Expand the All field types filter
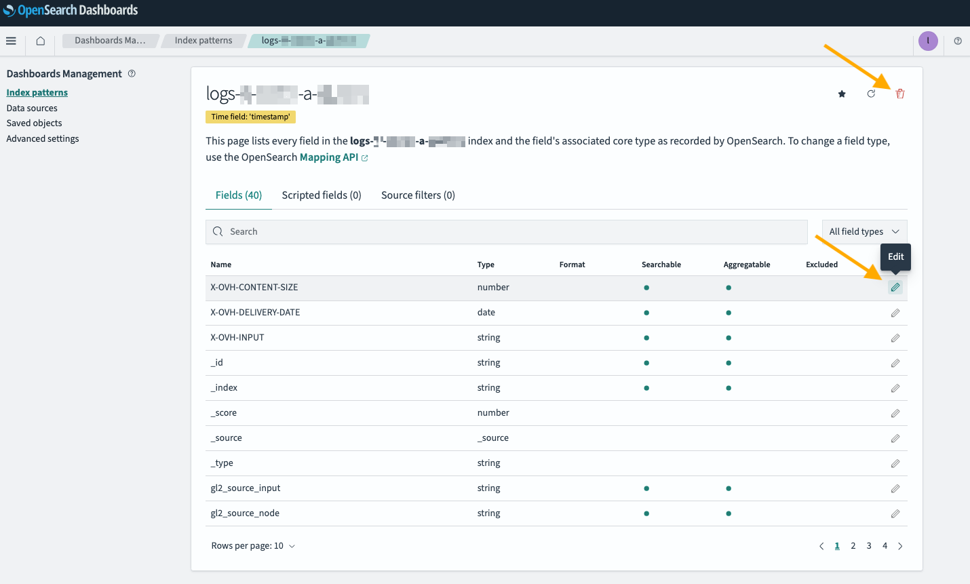The width and height of the screenshot is (970, 584). [864, 232]
